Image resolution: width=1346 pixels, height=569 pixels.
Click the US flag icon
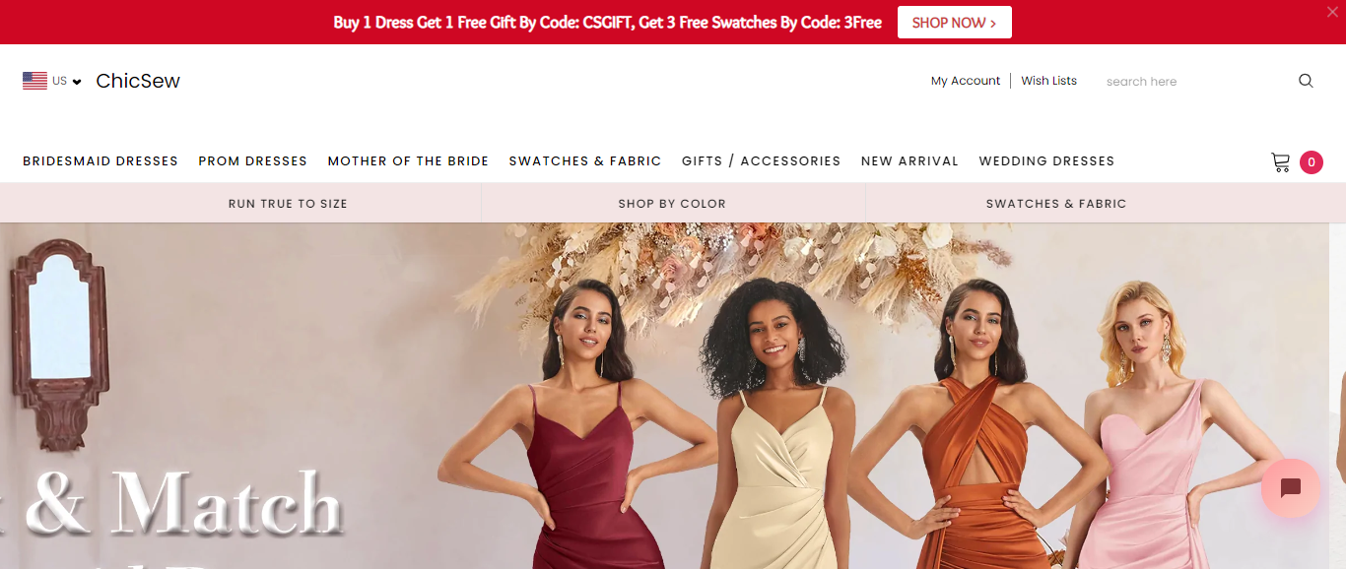click(x=34, y=81)
